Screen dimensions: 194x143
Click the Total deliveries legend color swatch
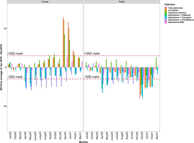pyautogui.click(x=165, y=8)
